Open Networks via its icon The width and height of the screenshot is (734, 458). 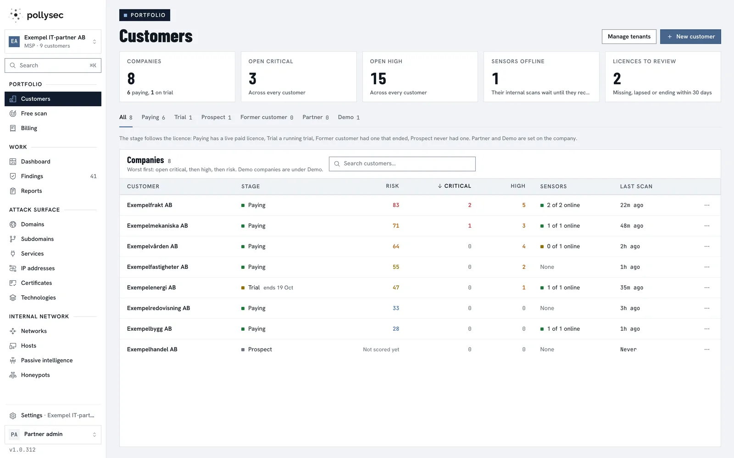click(13, 331)
